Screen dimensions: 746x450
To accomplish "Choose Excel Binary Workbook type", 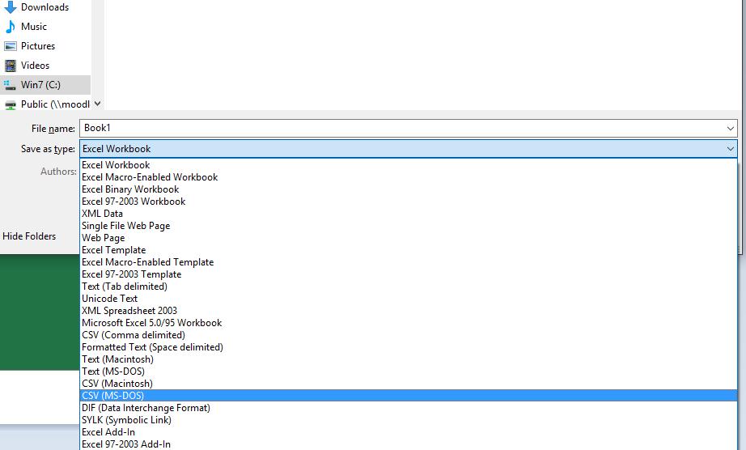I will (x=409, y=189).
